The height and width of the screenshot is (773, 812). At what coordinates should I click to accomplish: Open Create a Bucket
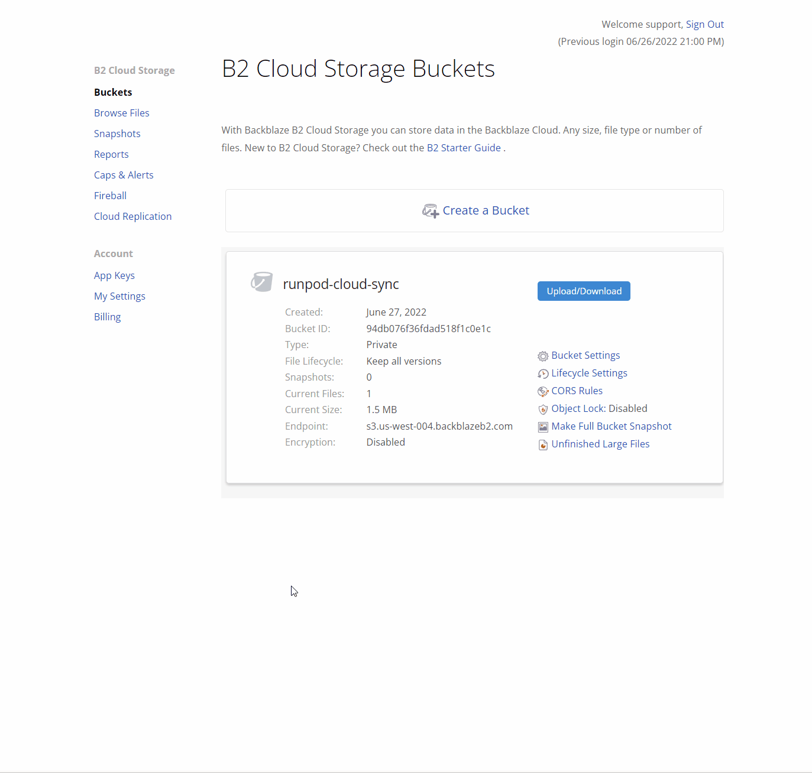[474, 210]
